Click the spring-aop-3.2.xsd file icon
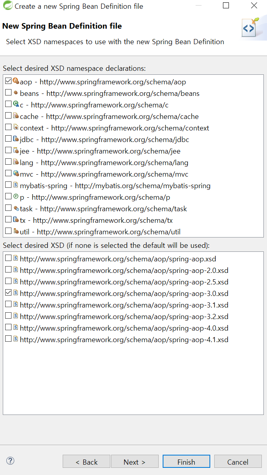The image size is (267, 475). click(16, 316)
